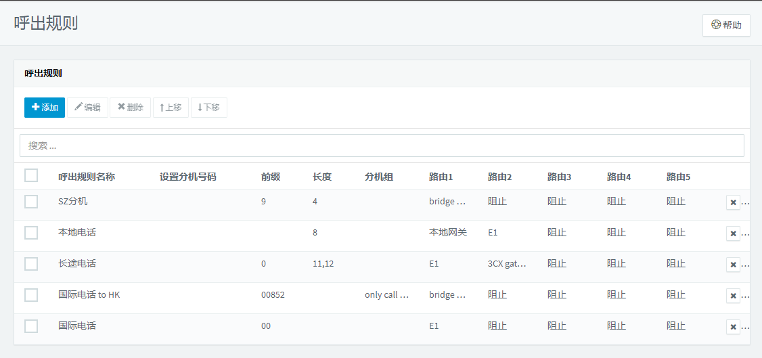Viewport: 762px width, 358px height.
Task: Open the 帮助 help button
Action: pos(726,25)
